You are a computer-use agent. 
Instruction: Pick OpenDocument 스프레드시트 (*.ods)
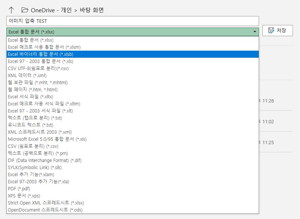pos(133,210)
